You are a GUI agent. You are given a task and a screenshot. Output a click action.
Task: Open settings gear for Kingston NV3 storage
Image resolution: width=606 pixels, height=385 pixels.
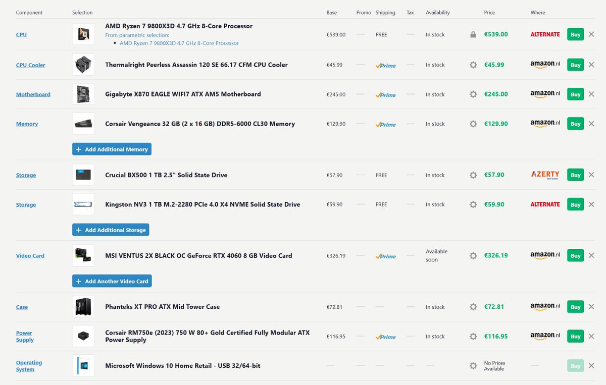(x=473, y=204)
